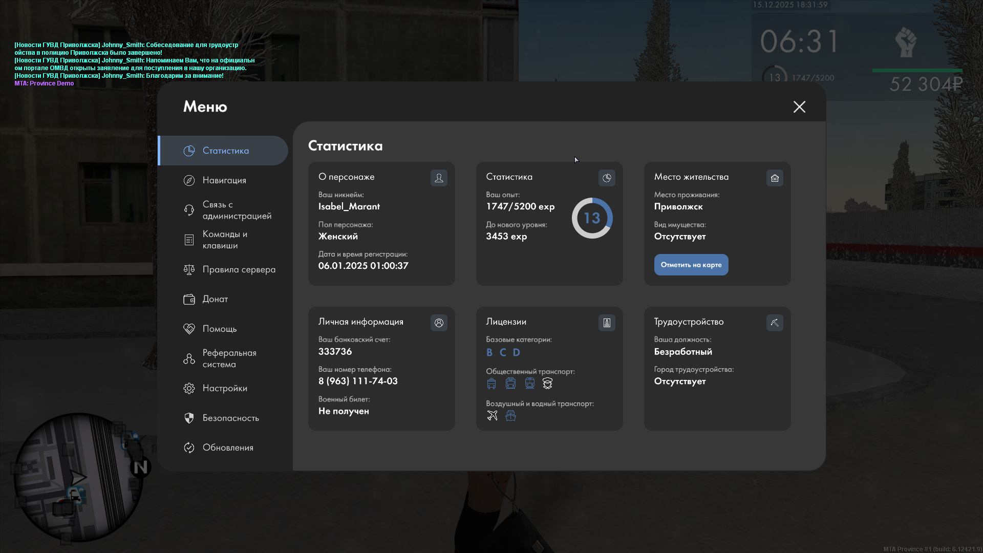Go to Правила сервера

[238, 269]
